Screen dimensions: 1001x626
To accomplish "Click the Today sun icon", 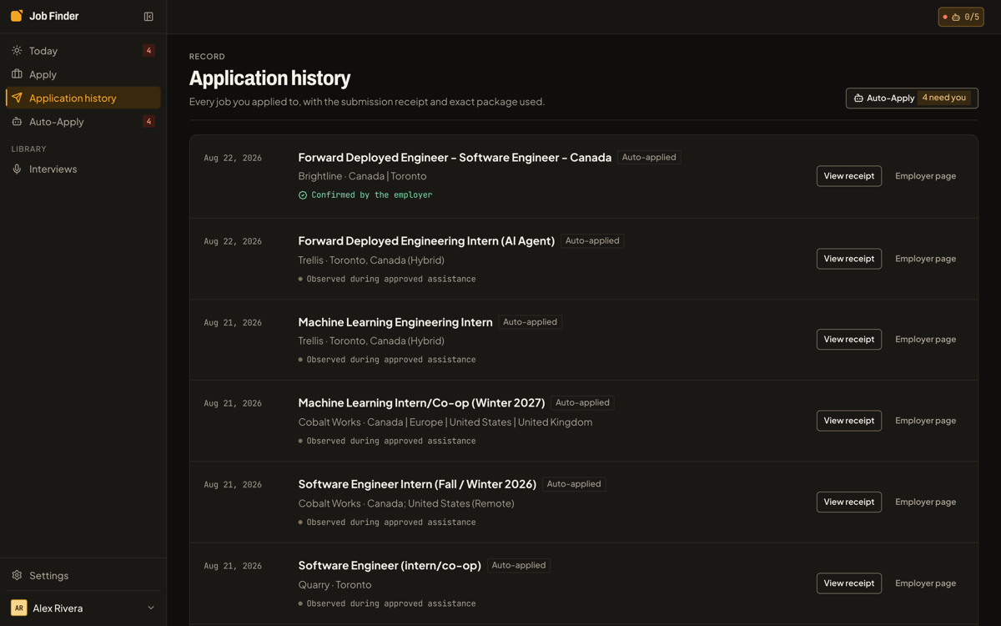I will pos(17,51).
